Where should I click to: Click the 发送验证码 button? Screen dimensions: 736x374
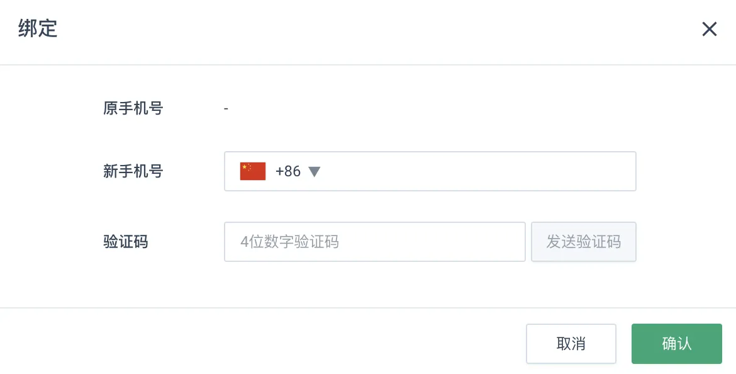tap(583, 242)
